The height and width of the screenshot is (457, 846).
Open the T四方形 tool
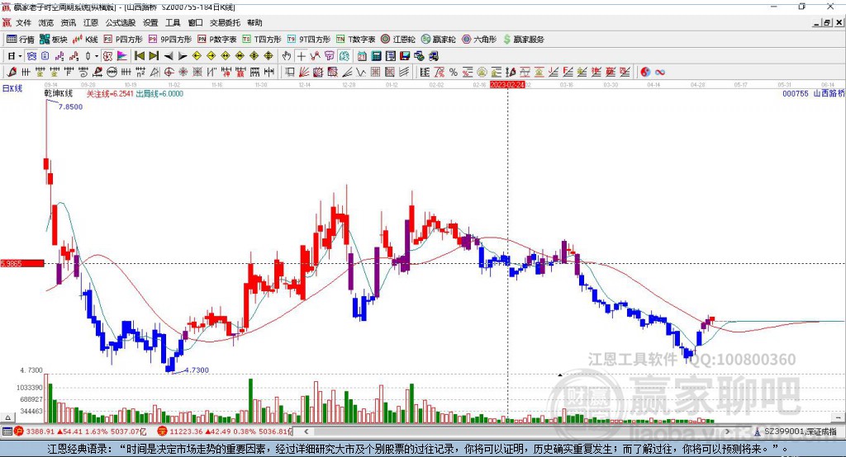pos(262,40)
